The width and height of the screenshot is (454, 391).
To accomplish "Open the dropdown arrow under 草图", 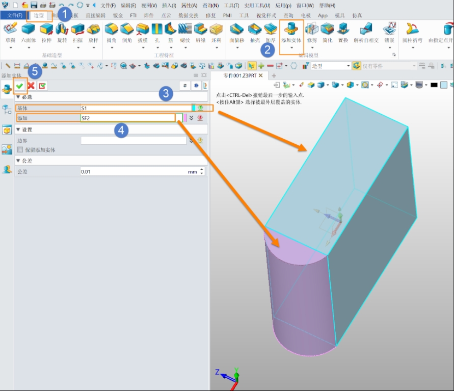I will (11, 48).
